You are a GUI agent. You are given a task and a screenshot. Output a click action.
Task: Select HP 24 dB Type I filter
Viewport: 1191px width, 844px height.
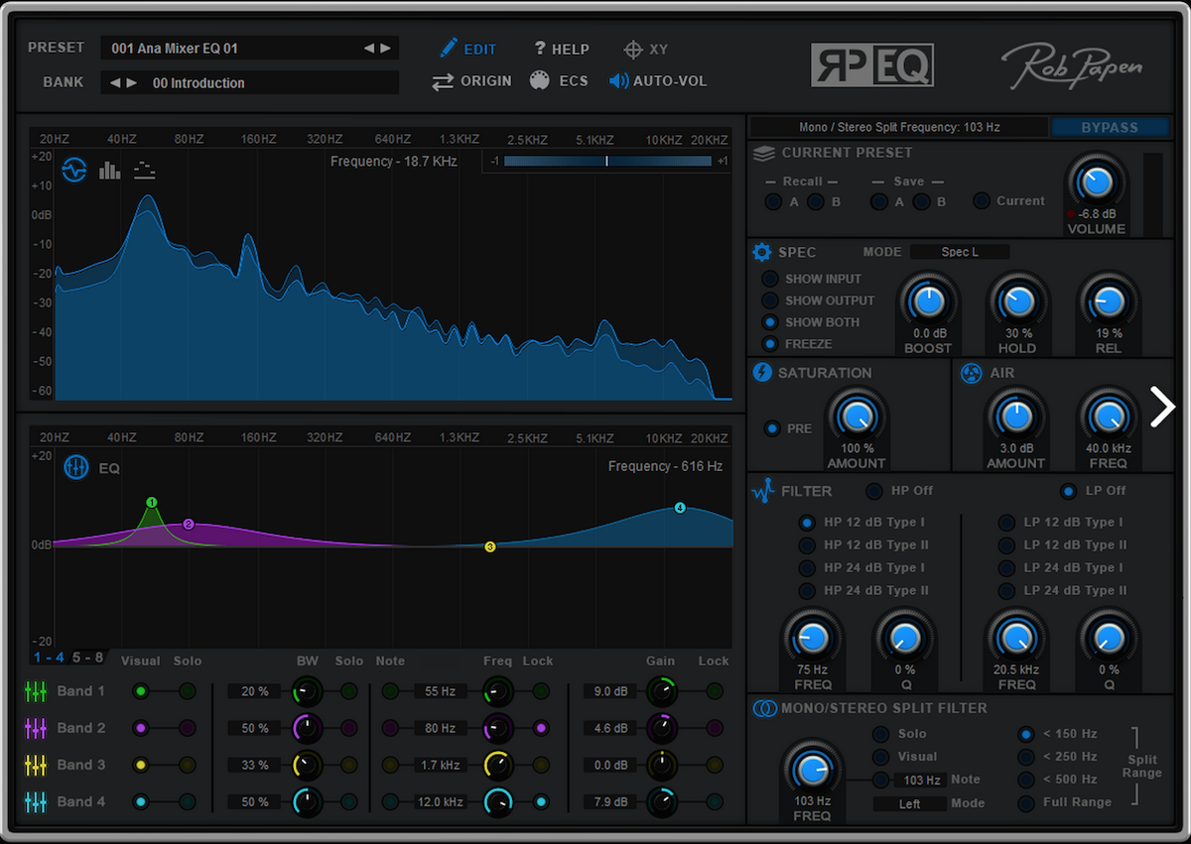coord(807,568)
